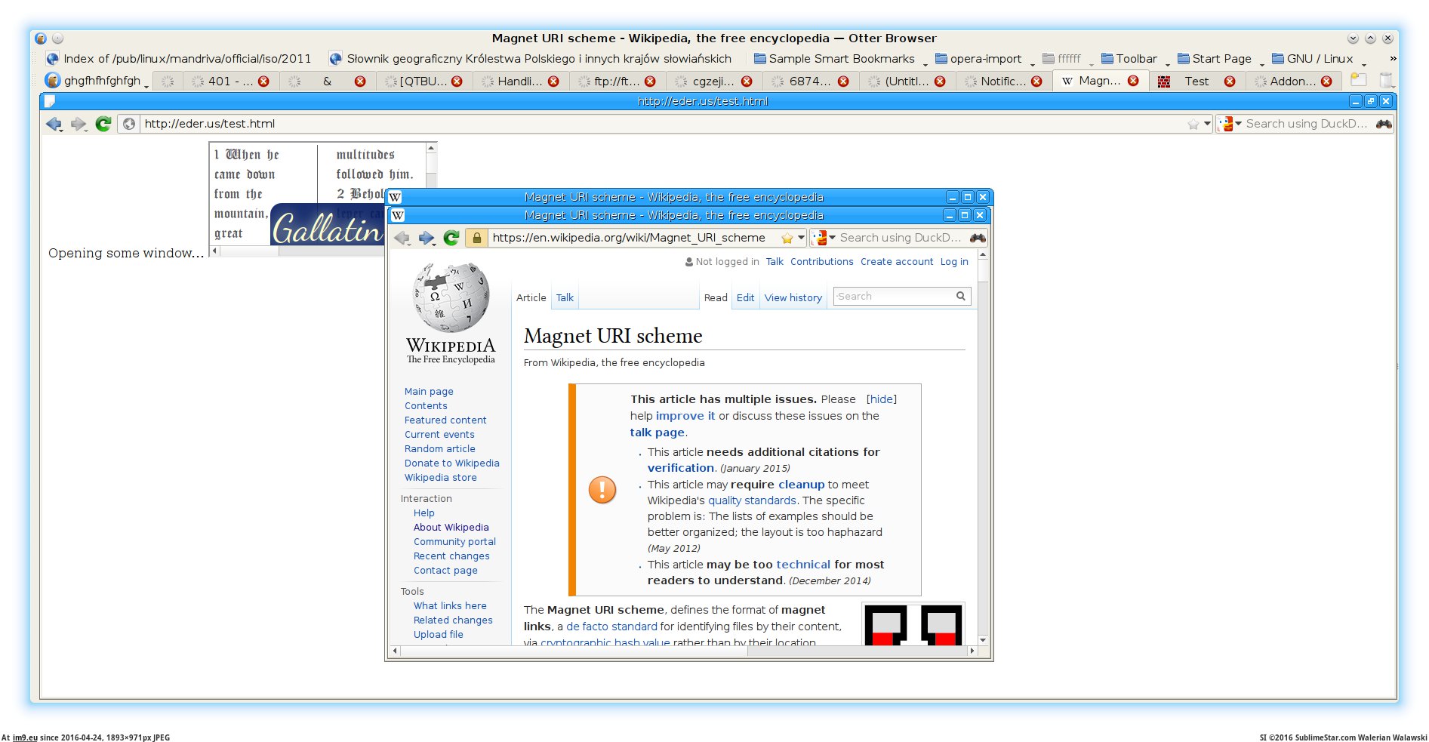This screenshot has width=1429, height=742.
Task: Open bookmark dropdown arrow in Wikipedia address bar
Action: click(x=801, y=238)
